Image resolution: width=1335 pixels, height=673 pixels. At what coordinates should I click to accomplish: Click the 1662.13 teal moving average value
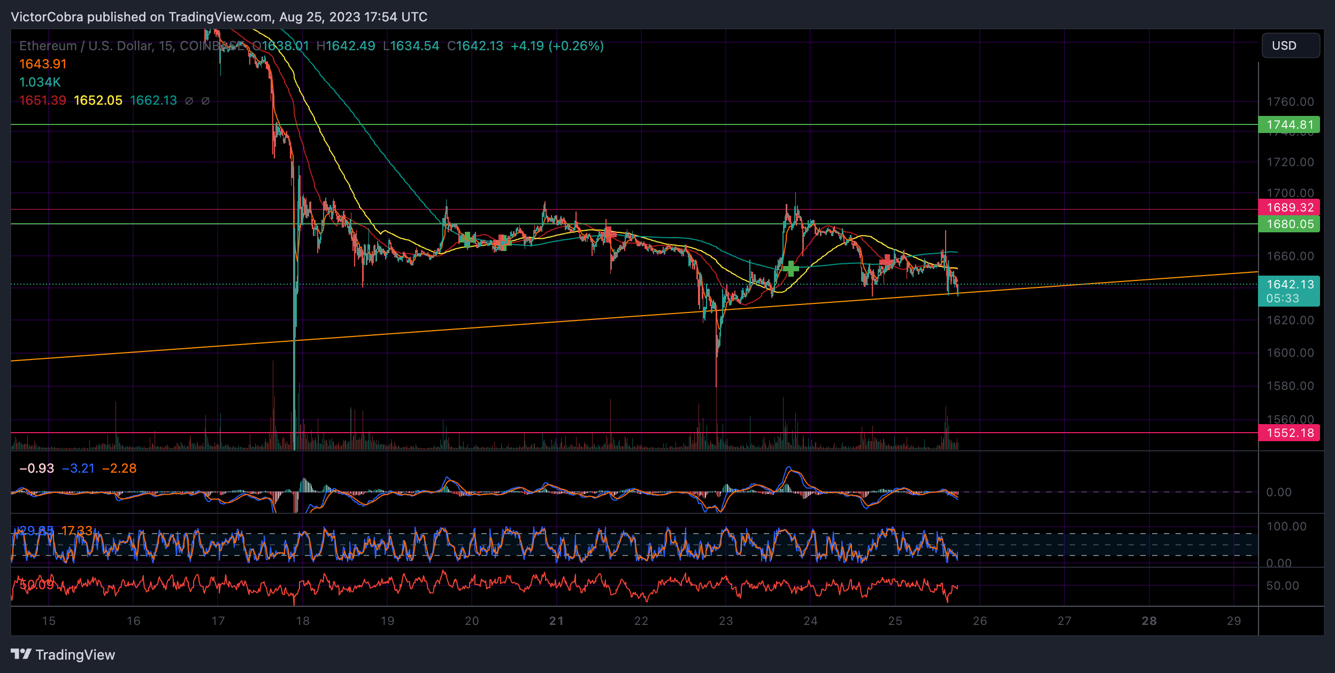click(154, 100)
